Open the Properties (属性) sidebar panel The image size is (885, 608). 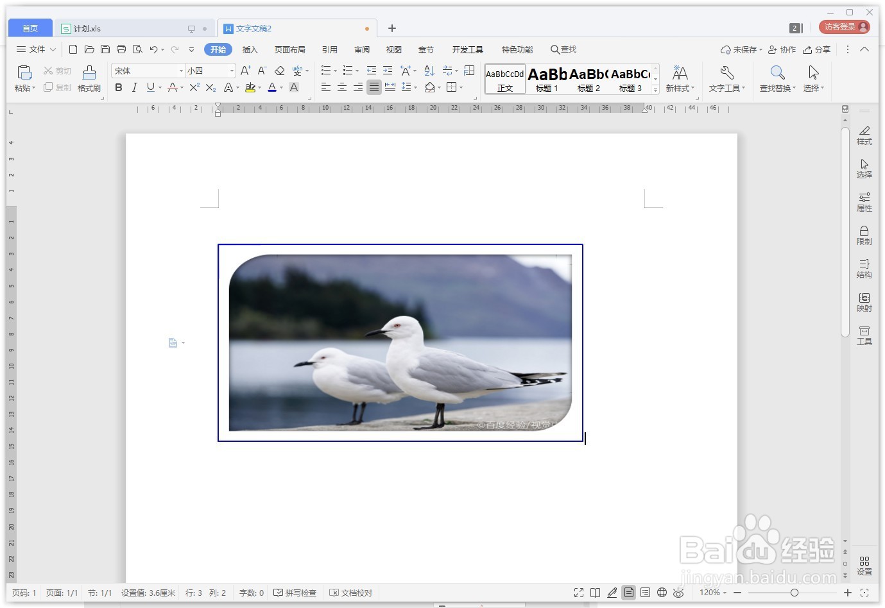pyautogui.click(x=864, y=202)
